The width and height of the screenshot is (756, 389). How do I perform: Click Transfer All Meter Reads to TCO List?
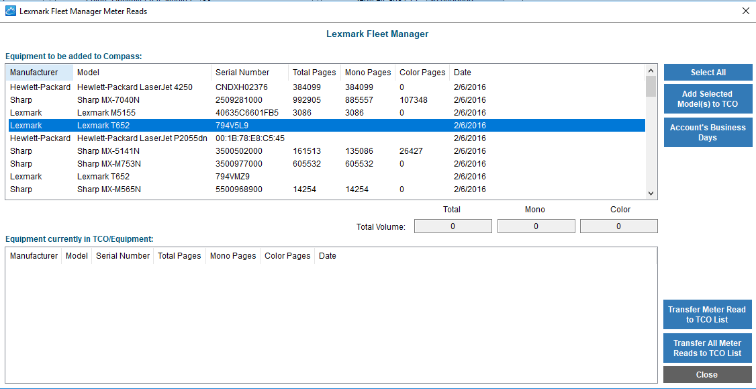point(707,348)
